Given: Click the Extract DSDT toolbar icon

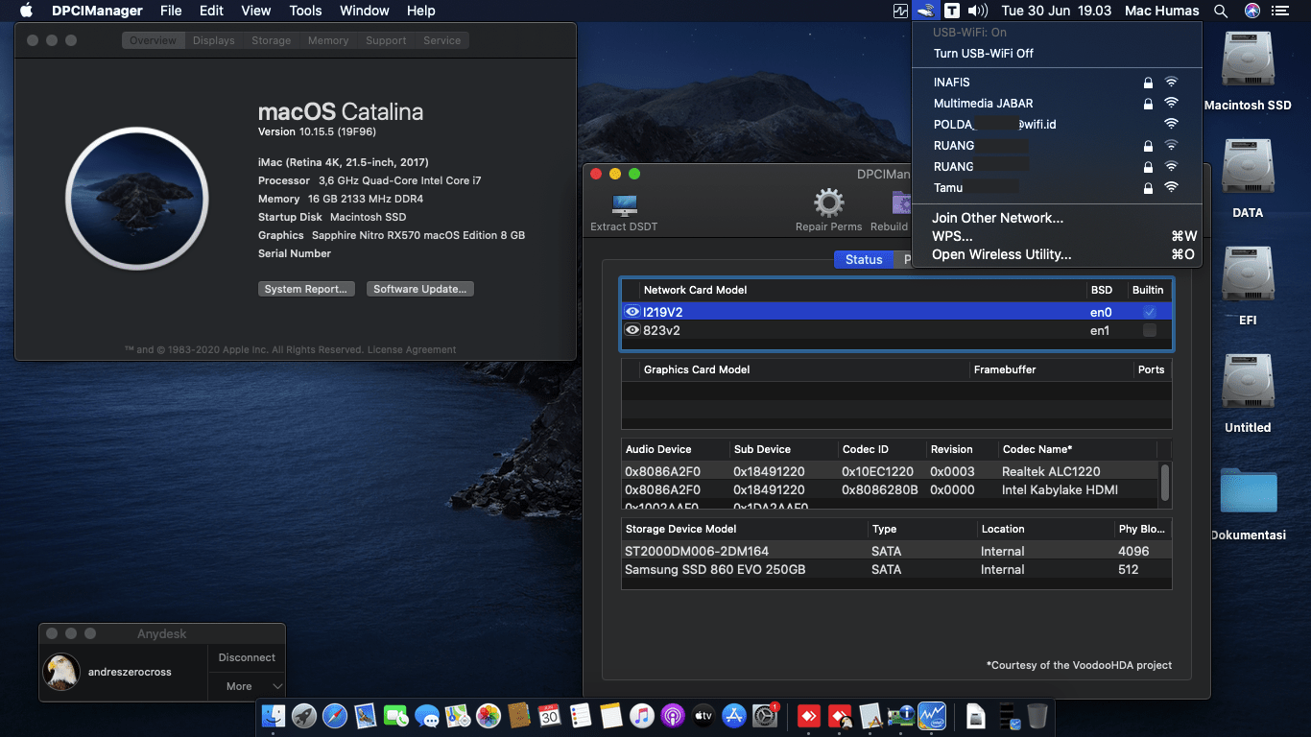Looking at the screenshot, I should (x=625, y=204).
